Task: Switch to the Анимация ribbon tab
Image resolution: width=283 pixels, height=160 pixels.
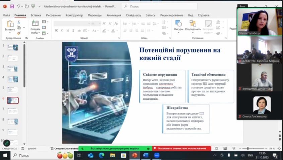Action: pyautogui.click(x=114, y=15)
